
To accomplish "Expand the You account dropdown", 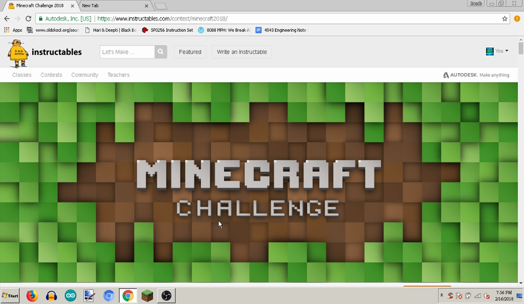I will 497,51.
